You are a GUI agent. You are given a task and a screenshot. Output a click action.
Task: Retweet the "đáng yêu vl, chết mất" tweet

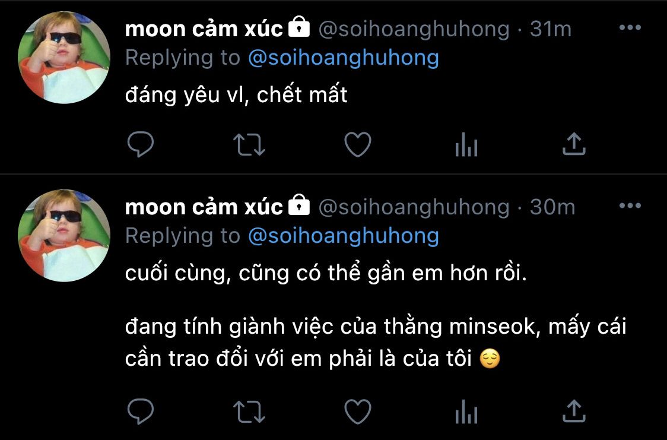click(249, 145)
